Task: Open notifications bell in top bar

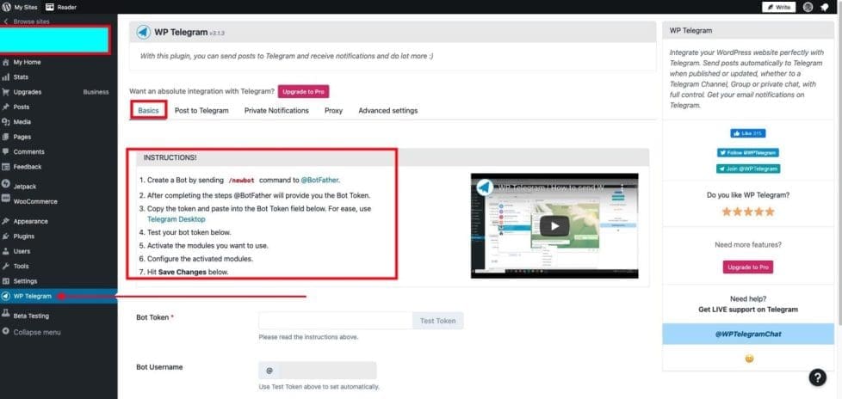Action: click(x=826, y=7)
